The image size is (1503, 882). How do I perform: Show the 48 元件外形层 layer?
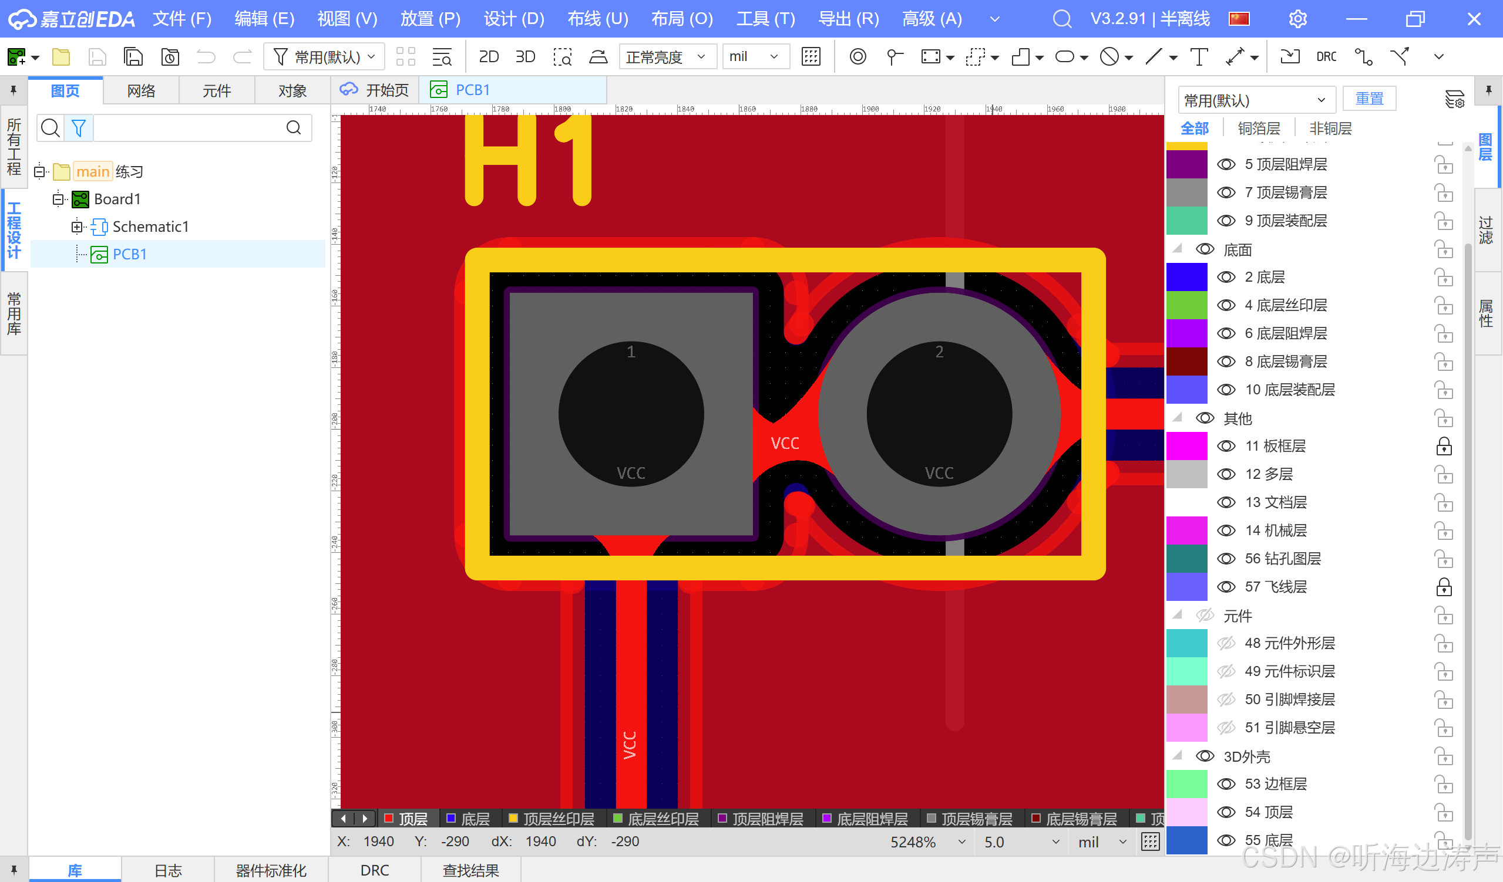click(1226, 643)
